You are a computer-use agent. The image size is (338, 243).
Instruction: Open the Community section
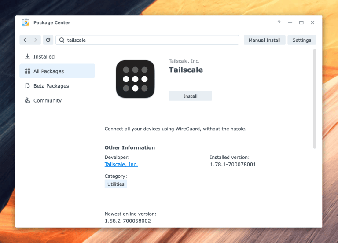[57, 100]
